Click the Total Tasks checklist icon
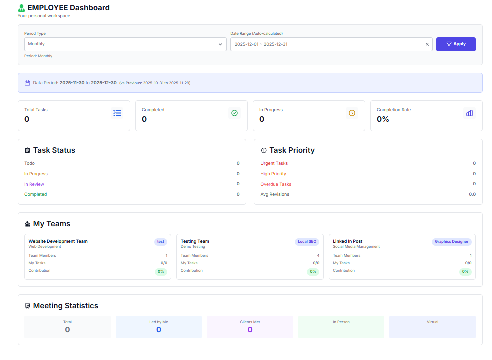Image resolution: width=492 pixels, height=360 pixels. [x=117, y=113]
